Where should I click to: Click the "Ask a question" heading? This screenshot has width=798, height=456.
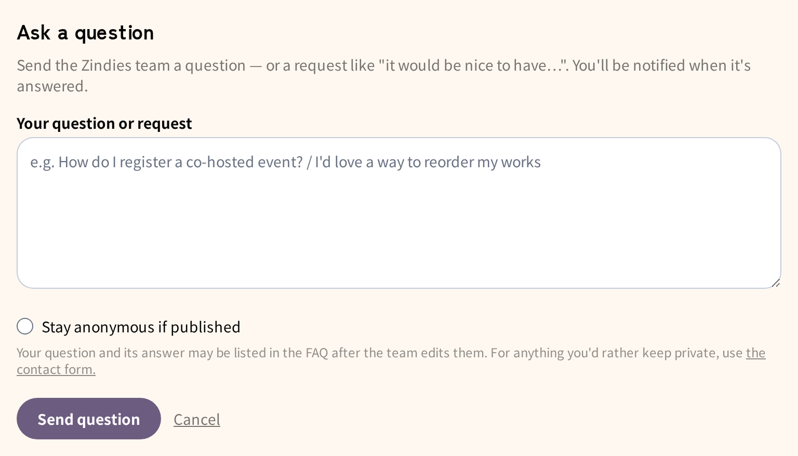[x=85, y=33]
